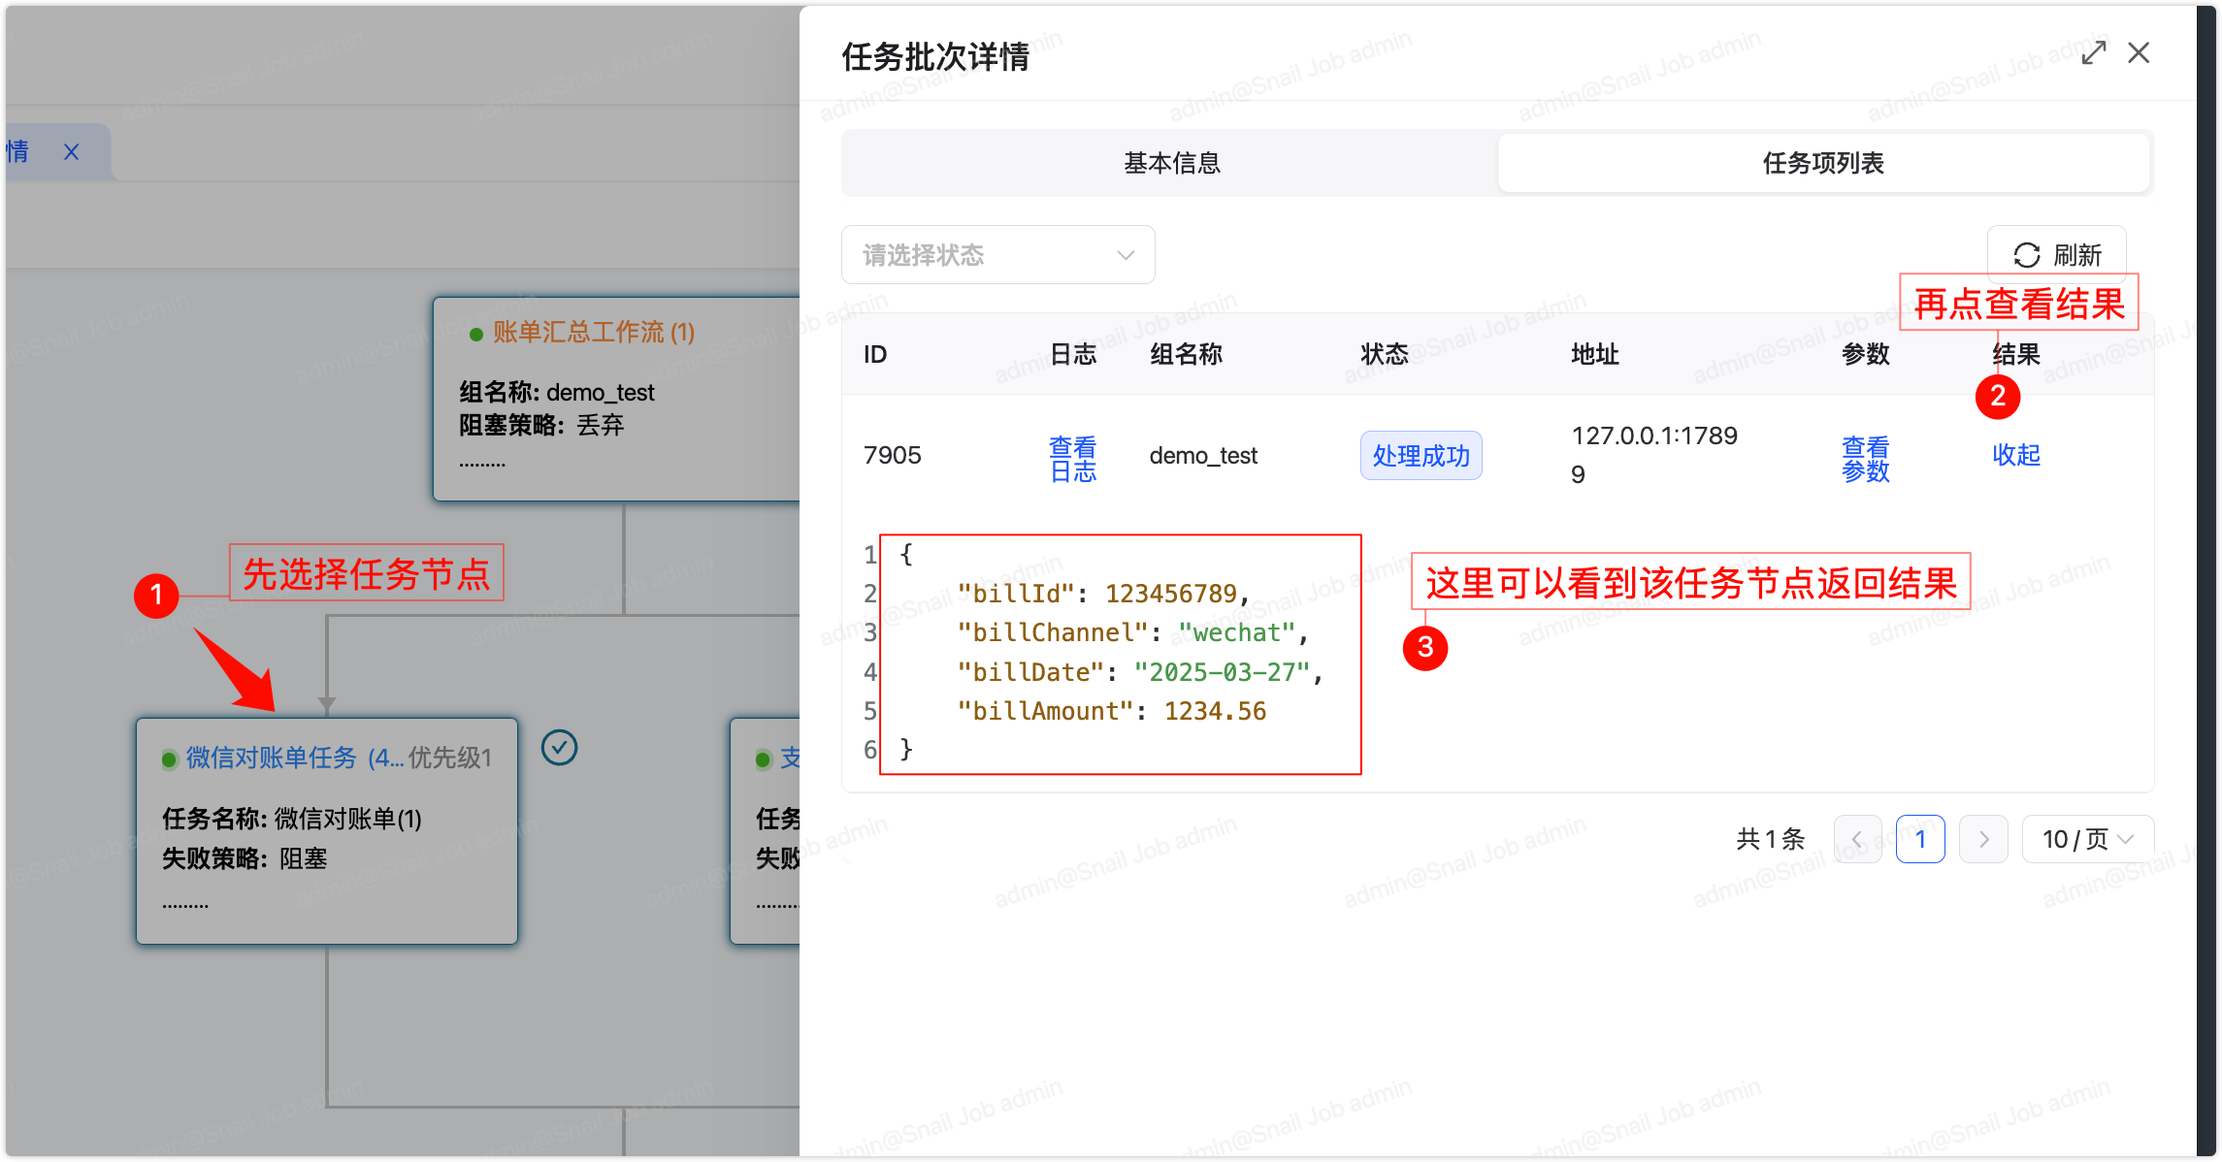Close the task batch detail drawer
This screenshot has width=2222, height=1162.
pos(2139,52)
